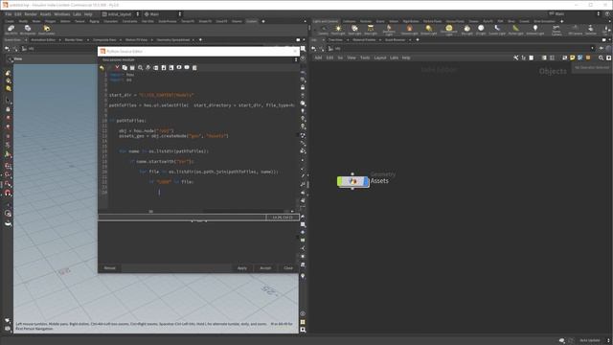Open the Main radial menu dropdown
This screenshot has height=345, width=613.
tap(163, 14)
